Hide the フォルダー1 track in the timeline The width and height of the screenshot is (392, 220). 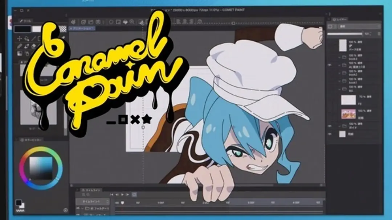coord(78,208)
